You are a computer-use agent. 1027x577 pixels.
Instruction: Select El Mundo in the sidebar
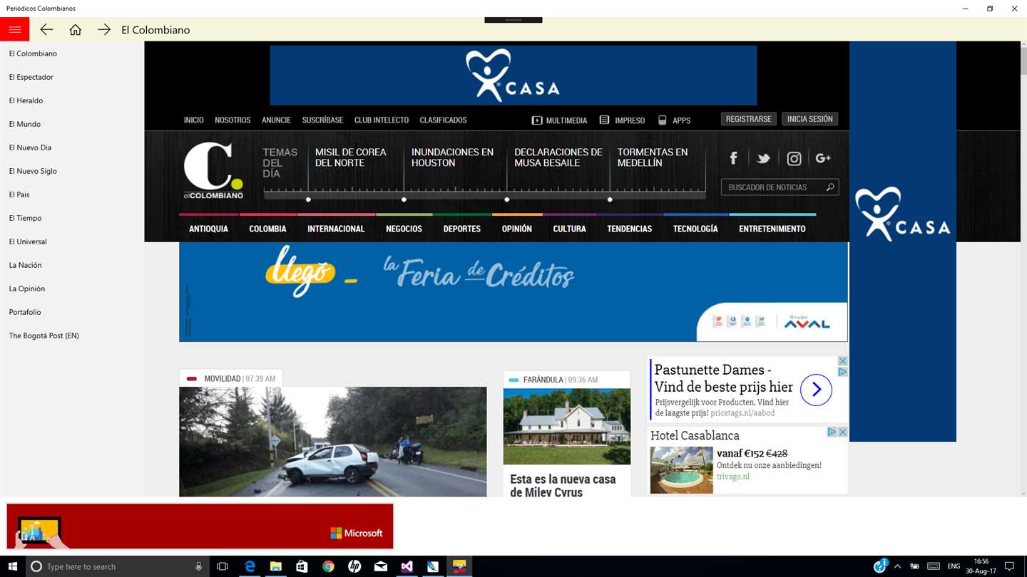pyautogui.click(x=25, y=124)
